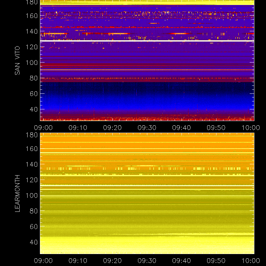This screenshot has height=266, width=266.
Task: Click 09:00 time label under Learmonth plot
Action: click(x=43, y=261)
